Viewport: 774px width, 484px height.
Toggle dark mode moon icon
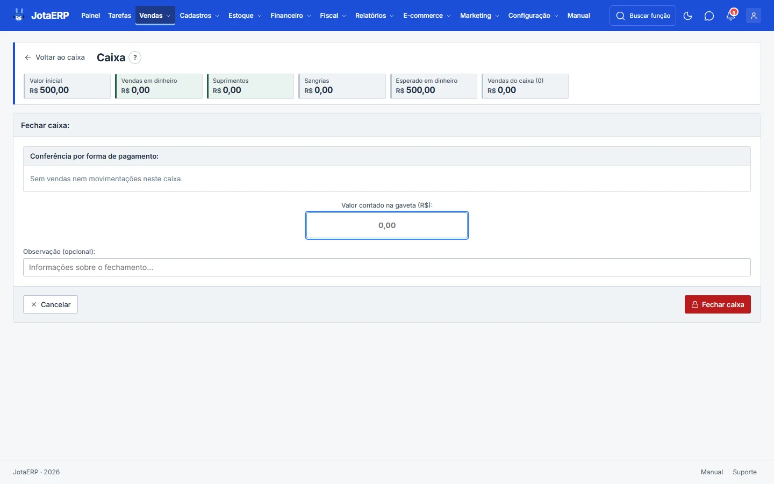click(687, 16)
